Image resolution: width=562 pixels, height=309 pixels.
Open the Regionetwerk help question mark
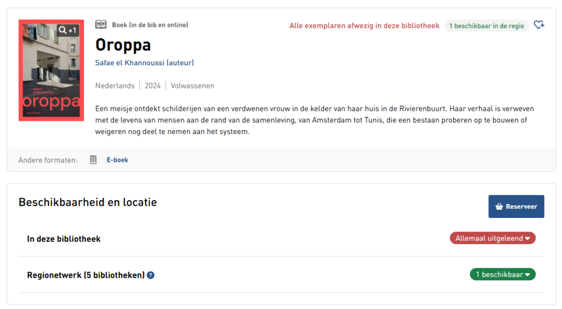[x=151, y=275]
